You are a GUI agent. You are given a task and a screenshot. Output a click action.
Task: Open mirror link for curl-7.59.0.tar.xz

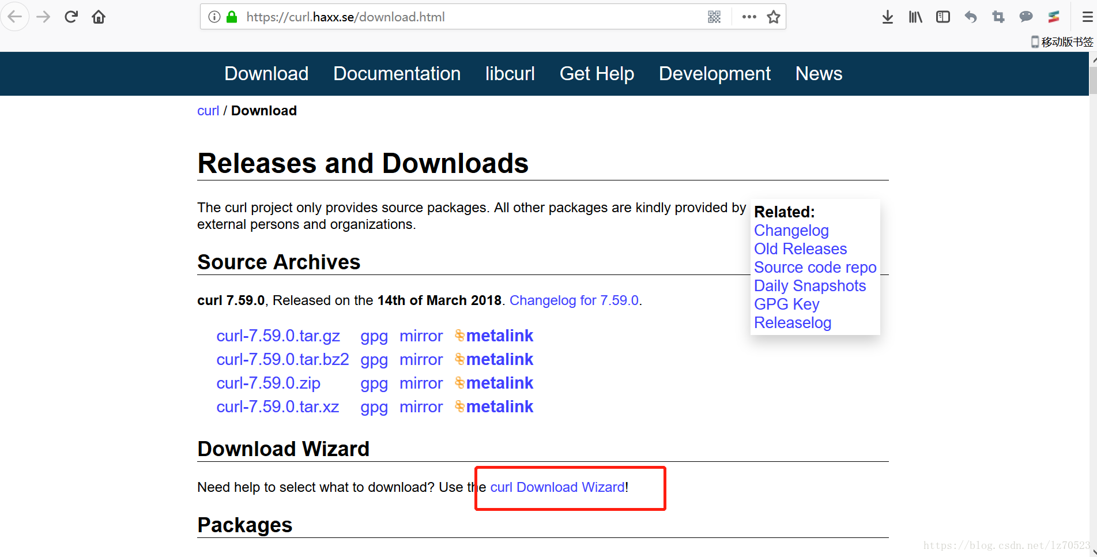point(421,407)
